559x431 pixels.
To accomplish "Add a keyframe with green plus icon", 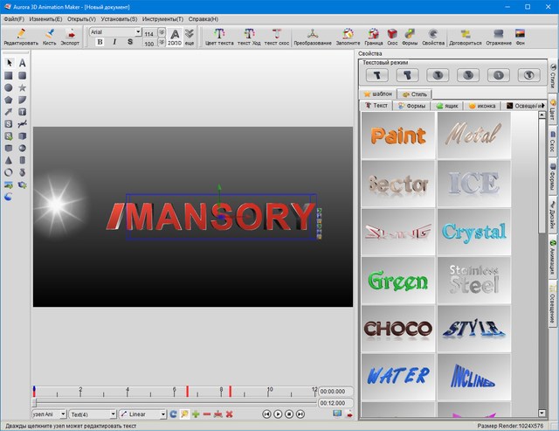I will pos(196,414).
